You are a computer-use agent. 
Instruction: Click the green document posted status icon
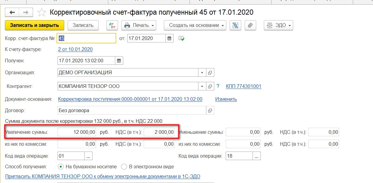pos(182,38)
